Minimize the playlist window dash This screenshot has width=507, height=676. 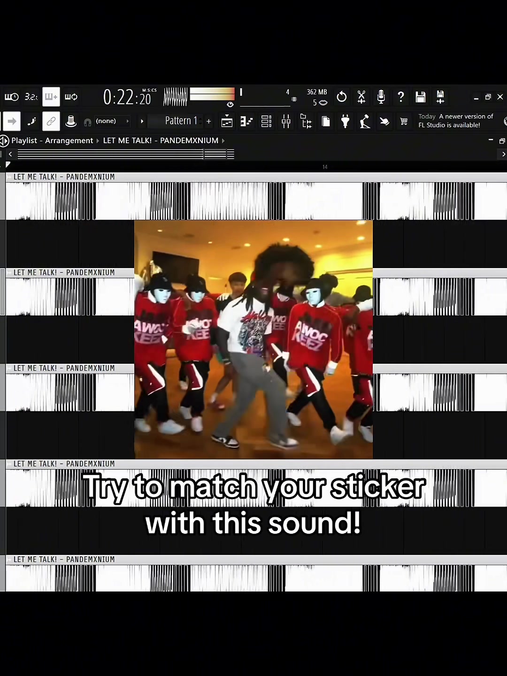coord(491,140)
